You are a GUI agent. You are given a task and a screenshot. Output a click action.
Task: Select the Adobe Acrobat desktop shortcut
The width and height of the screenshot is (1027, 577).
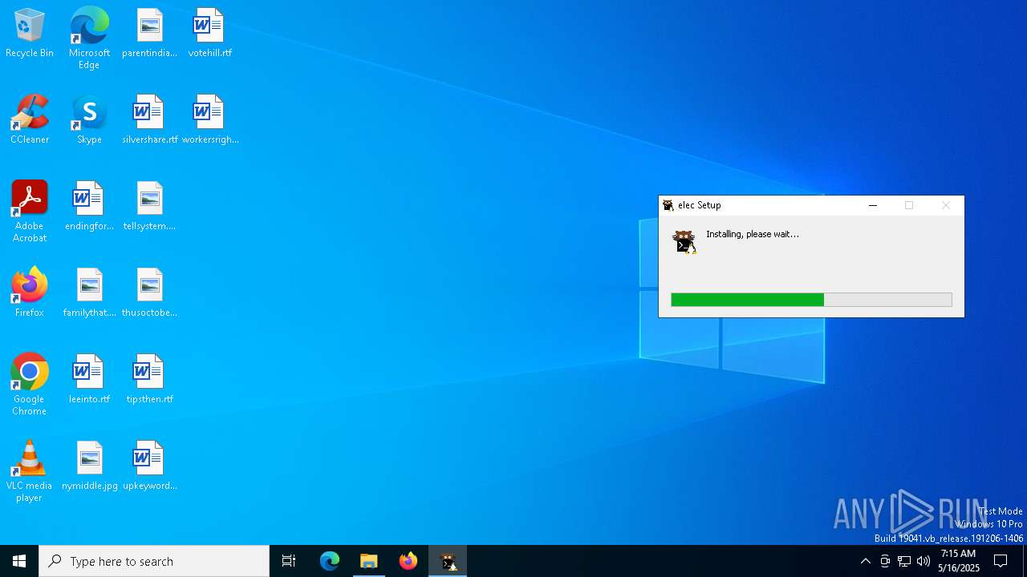click(30, 212)
